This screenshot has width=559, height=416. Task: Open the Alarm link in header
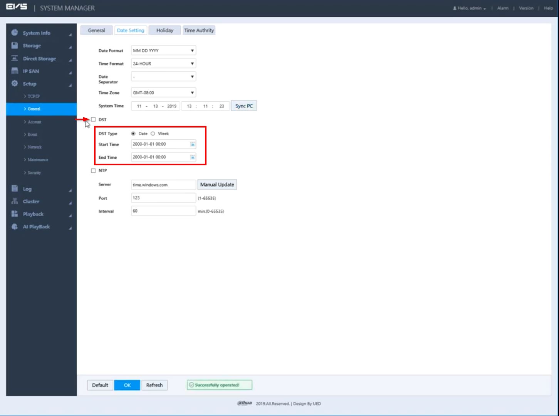[503, 8]
